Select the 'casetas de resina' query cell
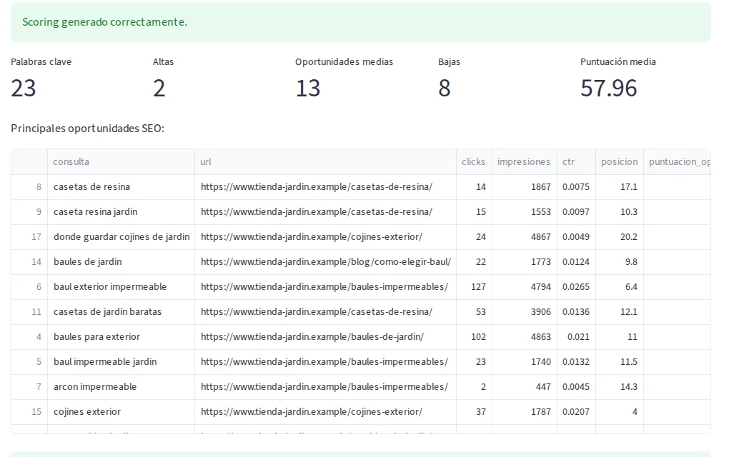 click(121, 186)
